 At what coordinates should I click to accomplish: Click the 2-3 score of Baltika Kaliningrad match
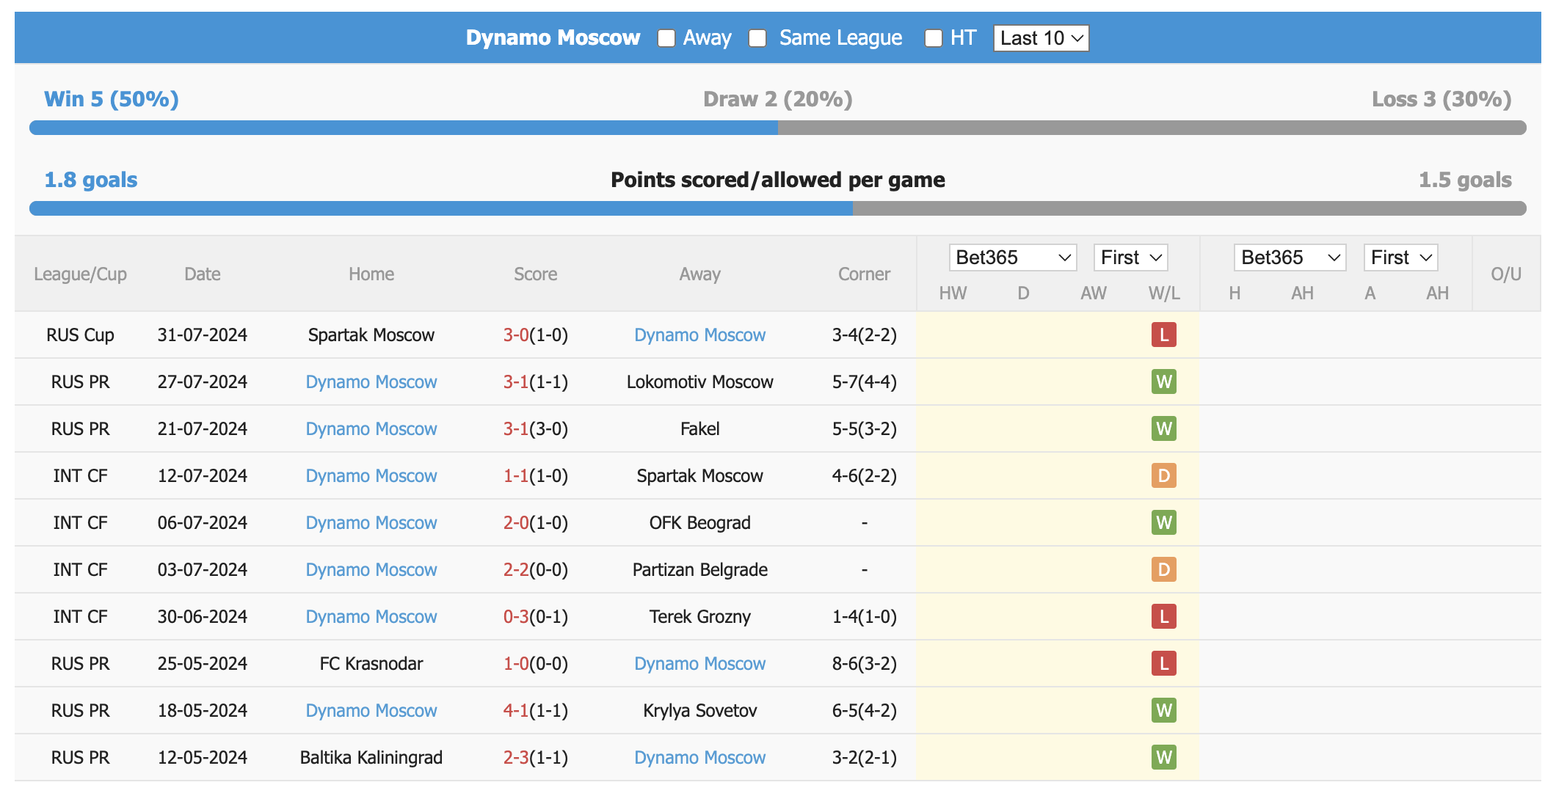(516, 758)
